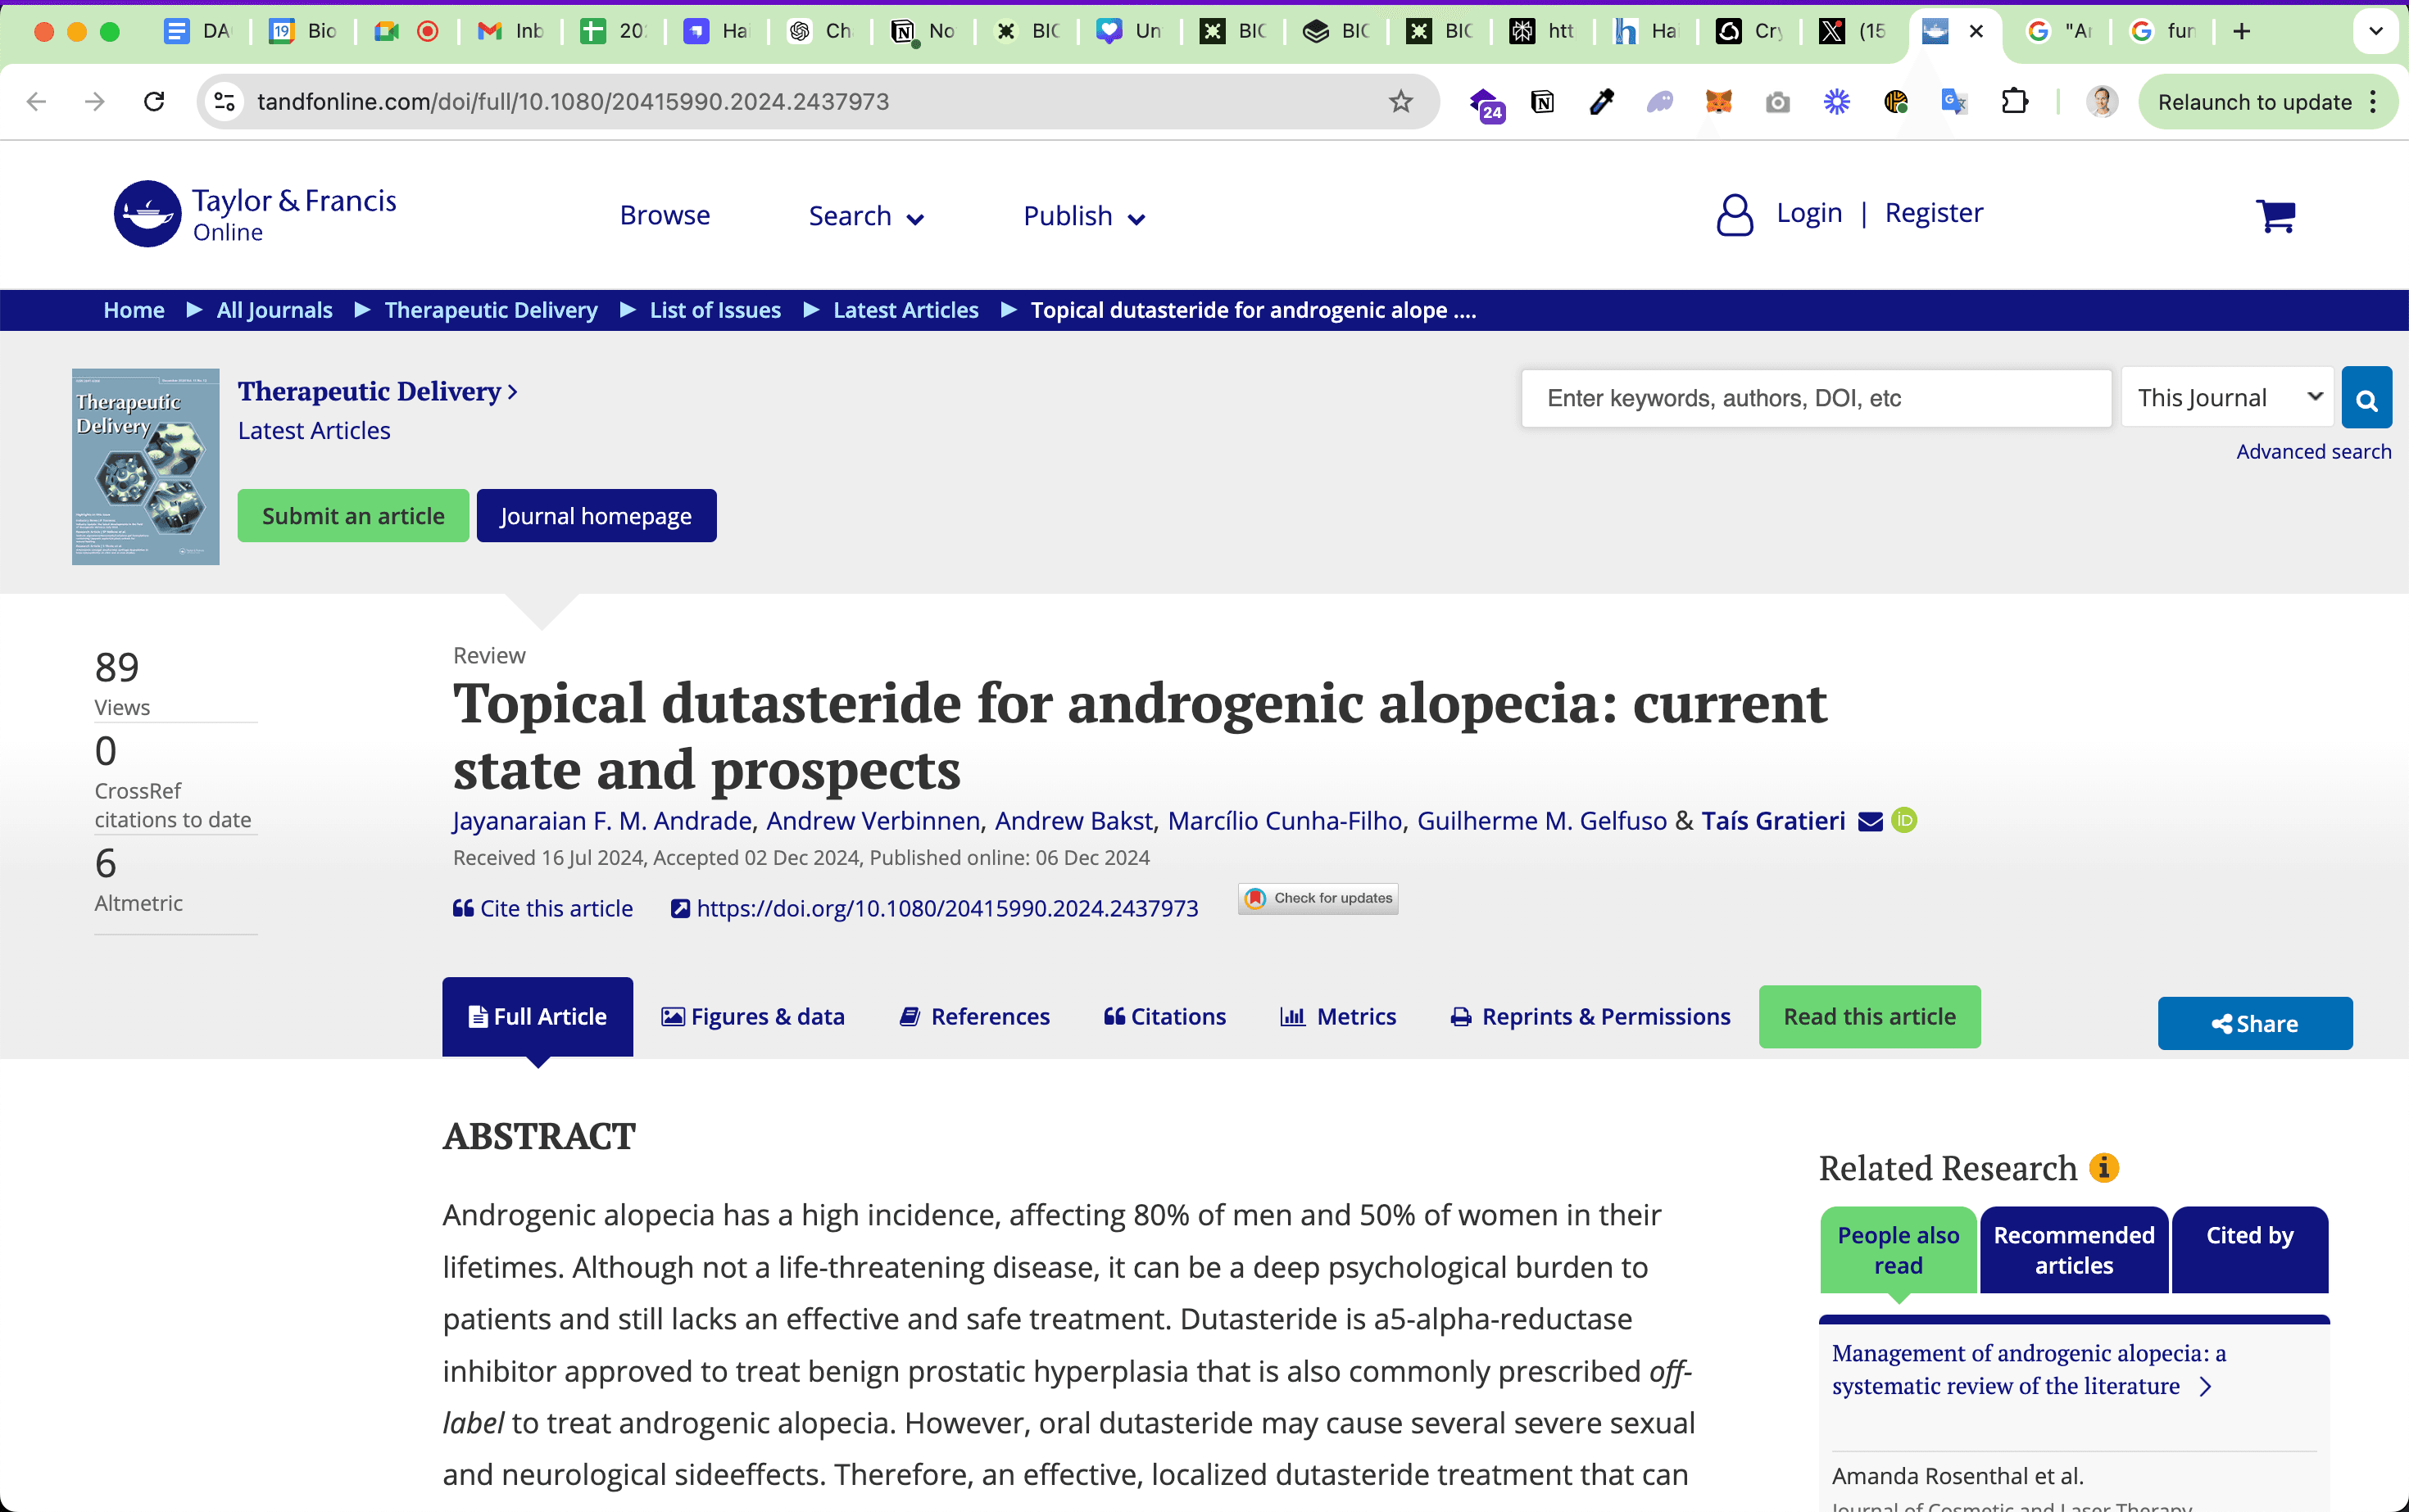The height and width of the screenshot is (1512, 2409).
Task: Click the Taylor & Francis Online logo
Action: pos(256,214)
